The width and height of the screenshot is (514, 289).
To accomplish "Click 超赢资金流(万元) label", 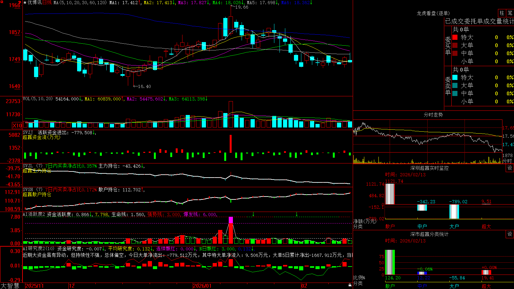I will [41, 137].
